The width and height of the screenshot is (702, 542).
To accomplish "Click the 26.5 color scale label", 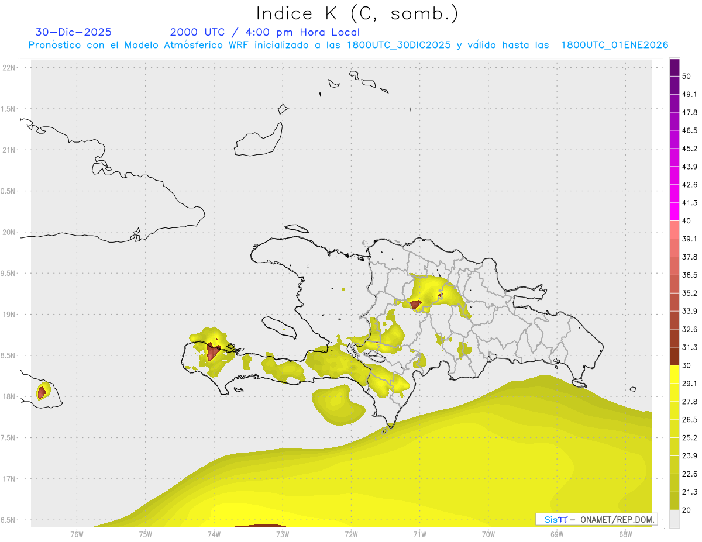I will pos(690,420).
